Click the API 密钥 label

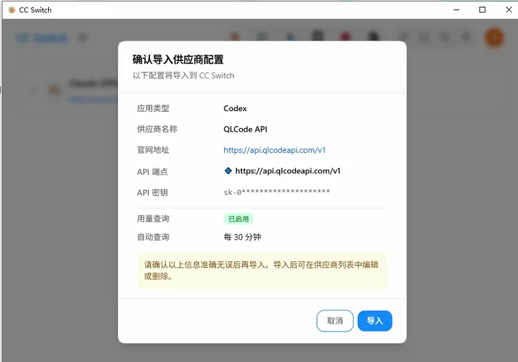tap(152, 193)
